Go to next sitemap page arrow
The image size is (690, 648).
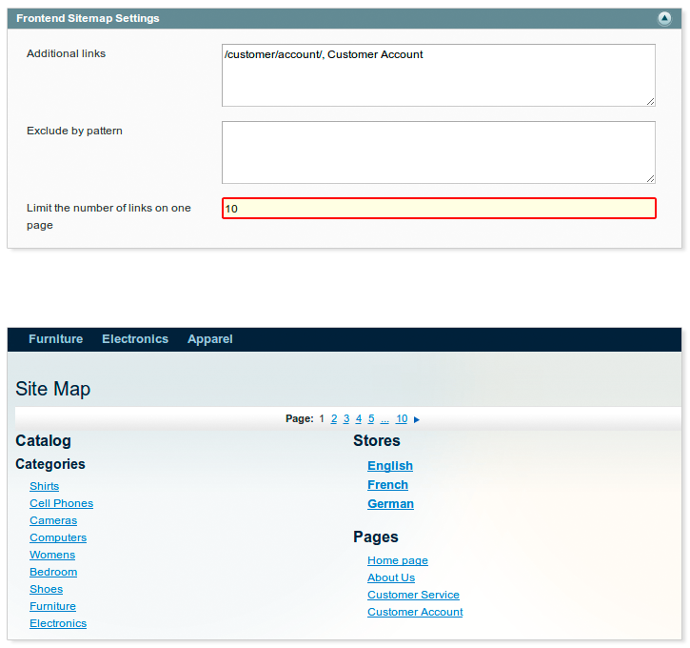pos(417,419)
